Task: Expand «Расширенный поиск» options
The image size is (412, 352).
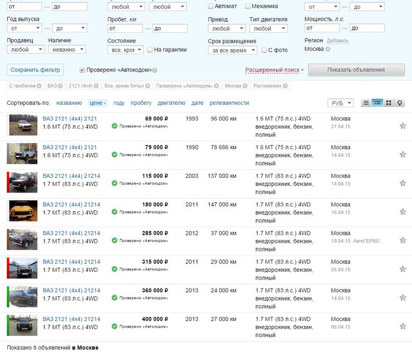Action: point(274,70)
